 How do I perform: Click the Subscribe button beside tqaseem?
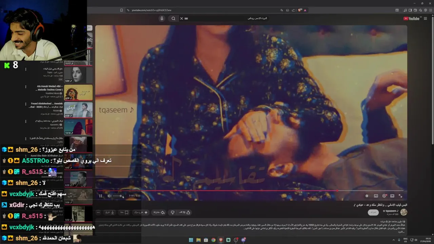click(373, 212)
